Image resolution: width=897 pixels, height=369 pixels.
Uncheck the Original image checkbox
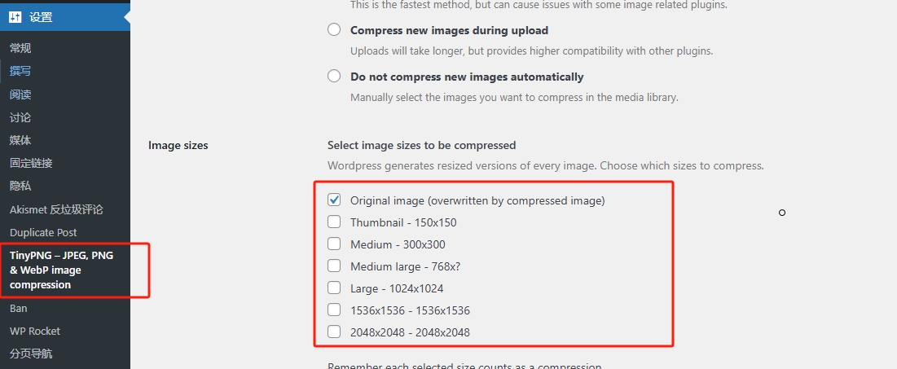[x=334, y=200]
